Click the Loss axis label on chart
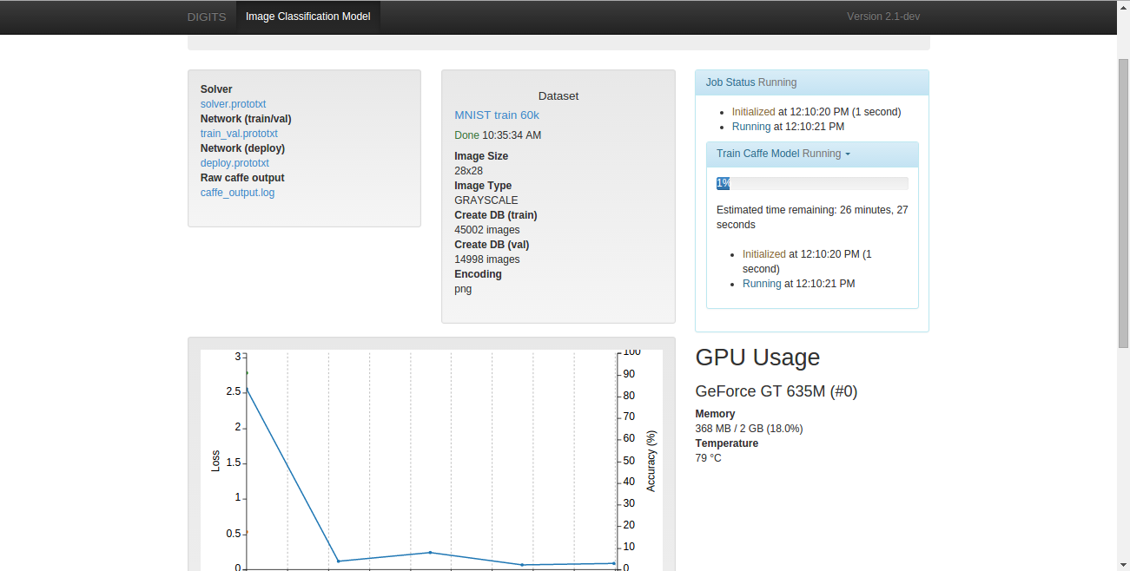The height and width of the screenshot is (571, 1130). pyautogui.click(x=216, y=461)
